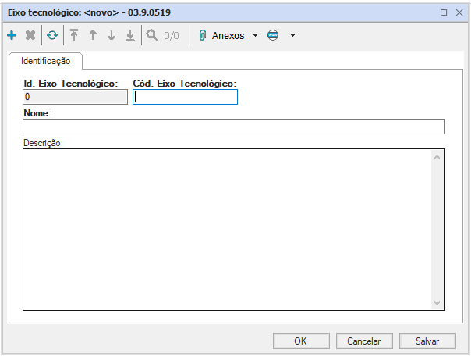Jump to the last record arrow

pos(130,35)
